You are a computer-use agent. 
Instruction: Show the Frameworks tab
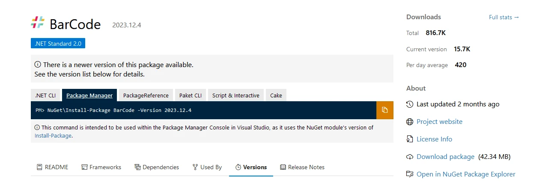101,167
